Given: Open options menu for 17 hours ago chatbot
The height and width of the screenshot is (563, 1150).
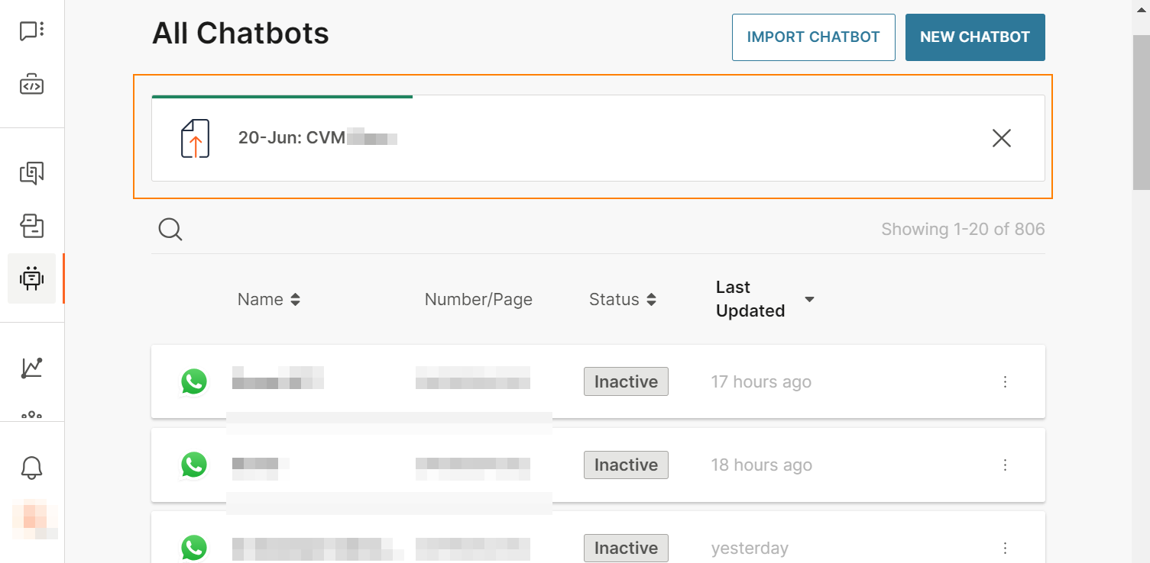Looking at the screenshot, I should click(x=1005, y=381).
